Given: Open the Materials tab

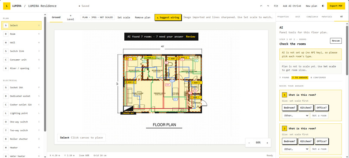Looking at the screenshot, I should pyautogui.click(x=326, y=17).
